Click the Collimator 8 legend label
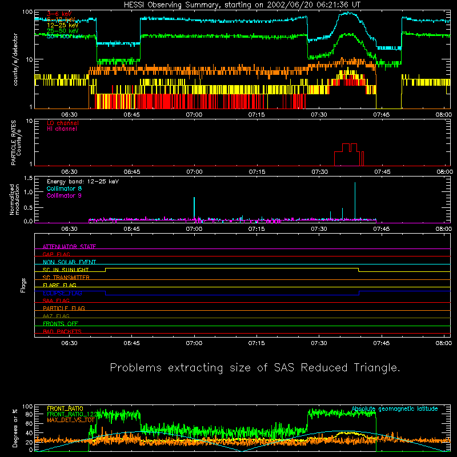The height and width of the screenshot is (457, 457). 64,189
